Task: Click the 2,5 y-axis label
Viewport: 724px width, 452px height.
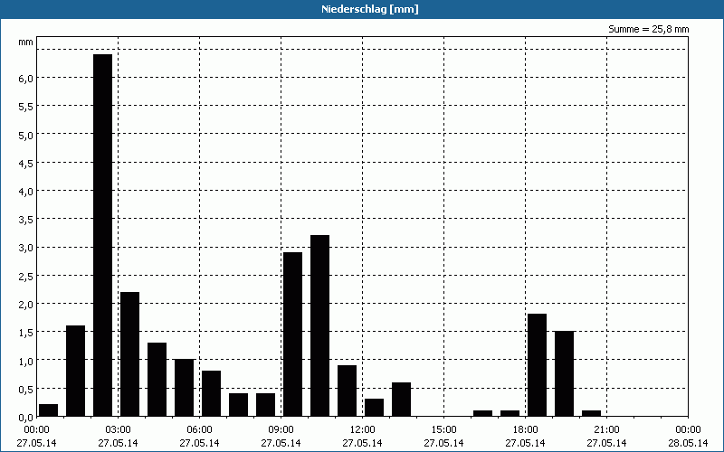Action: [x=26, y=277]
